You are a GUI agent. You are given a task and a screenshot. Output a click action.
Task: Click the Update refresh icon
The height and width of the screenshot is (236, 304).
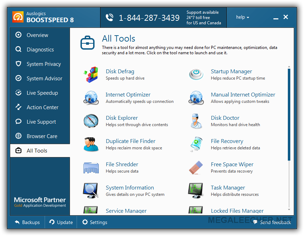click(x=52, y=222)
